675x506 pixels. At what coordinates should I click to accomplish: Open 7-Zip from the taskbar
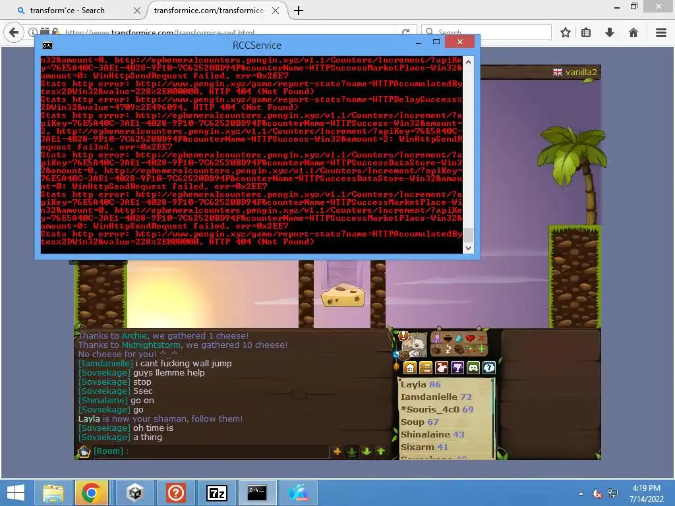click(216, 493)
